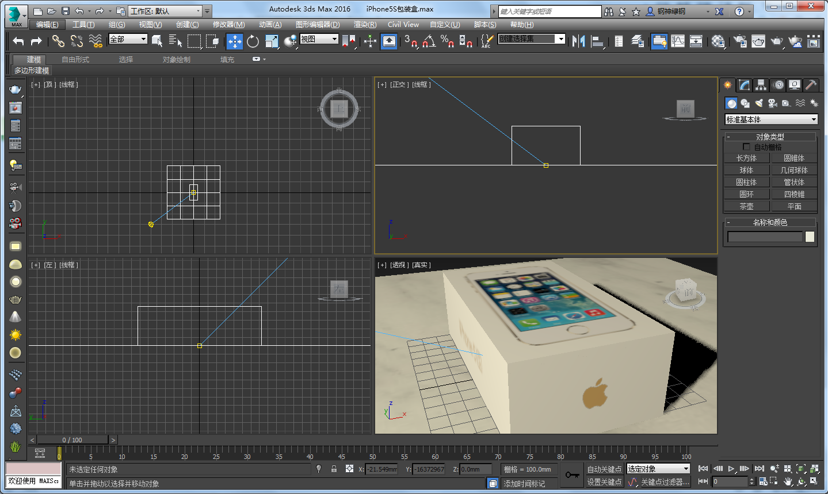Open the 工作区: 默认 workspace dropdown
Screen dimensions: 828x494
coord(165,11)
